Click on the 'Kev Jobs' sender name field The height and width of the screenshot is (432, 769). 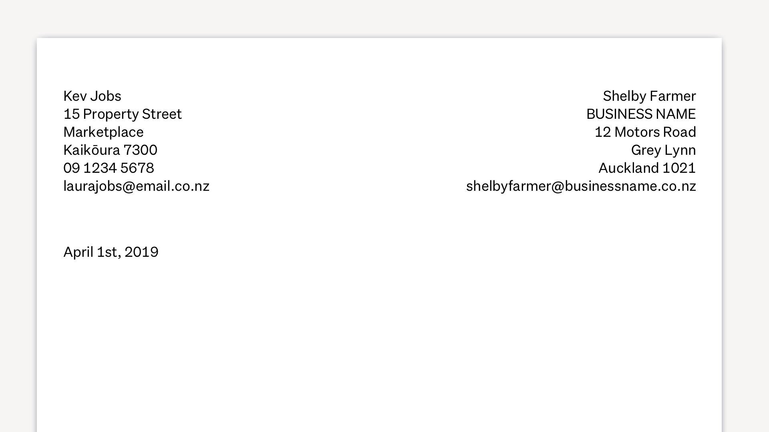[x=92, y=96]
